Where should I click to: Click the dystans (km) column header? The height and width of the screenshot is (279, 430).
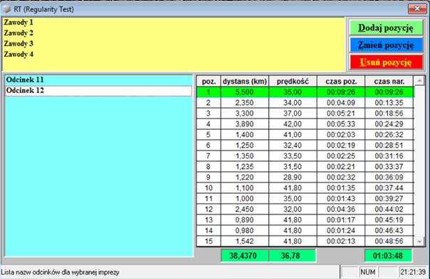245,81
